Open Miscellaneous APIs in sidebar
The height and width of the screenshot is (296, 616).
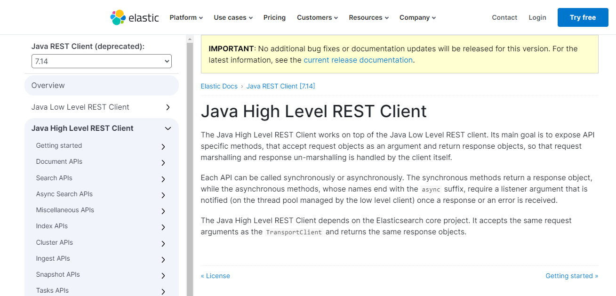click(x=65, y=210)
